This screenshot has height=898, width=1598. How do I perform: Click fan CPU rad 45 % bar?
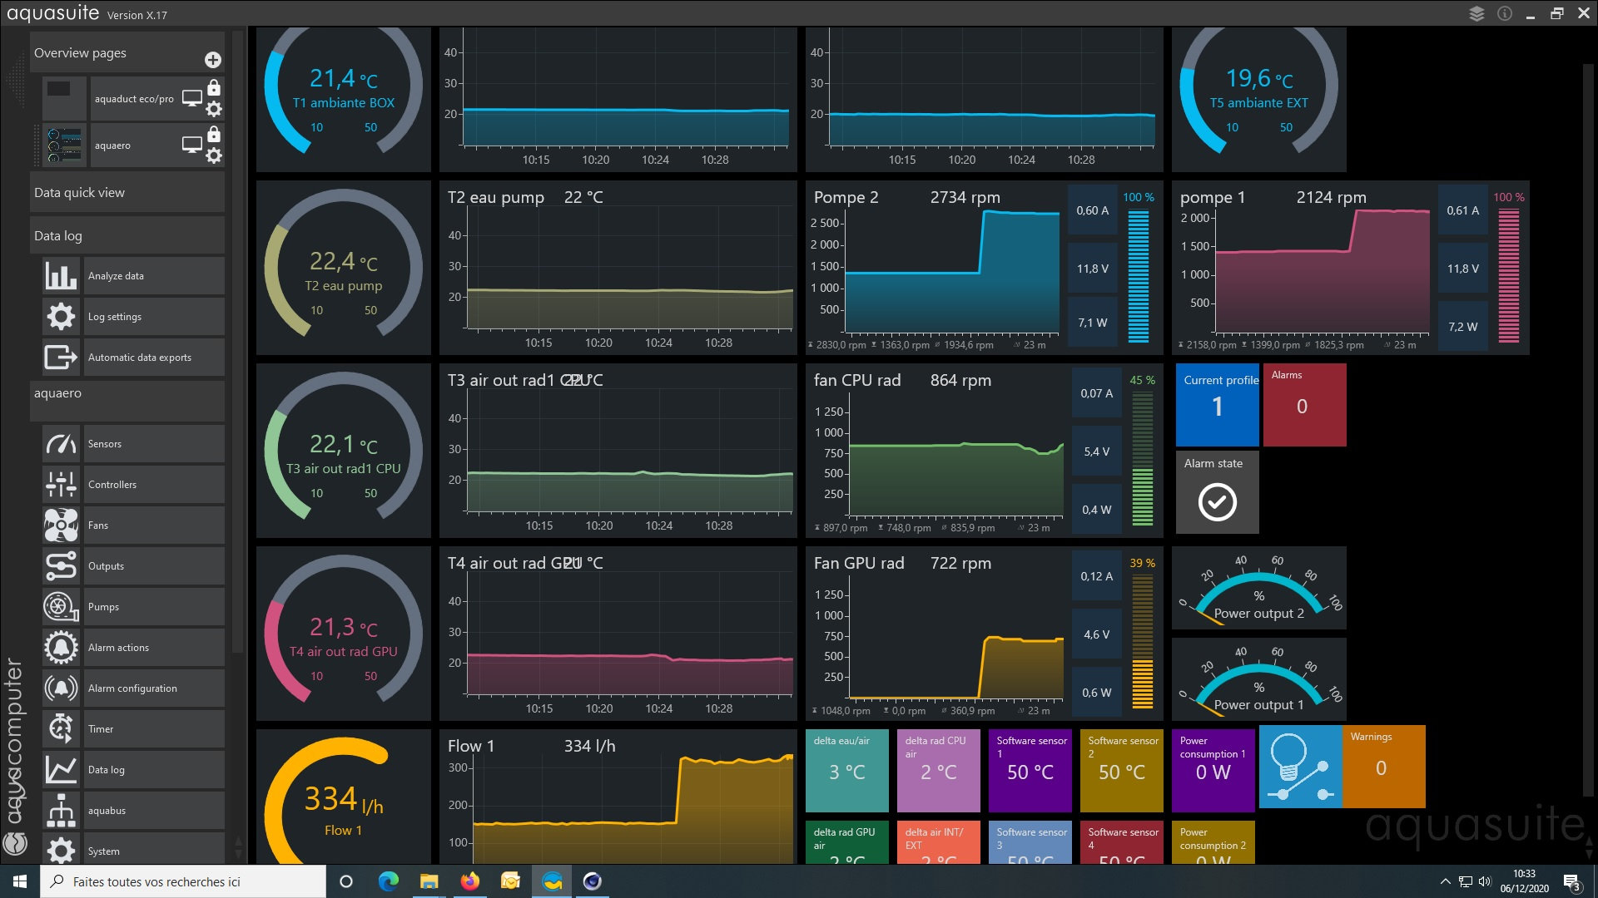(x=1142, y=459)
